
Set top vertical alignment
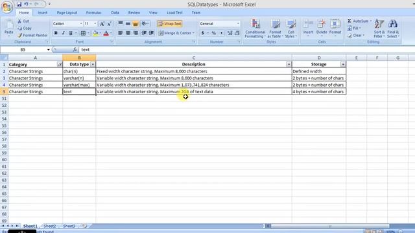(x=121, y=24)
